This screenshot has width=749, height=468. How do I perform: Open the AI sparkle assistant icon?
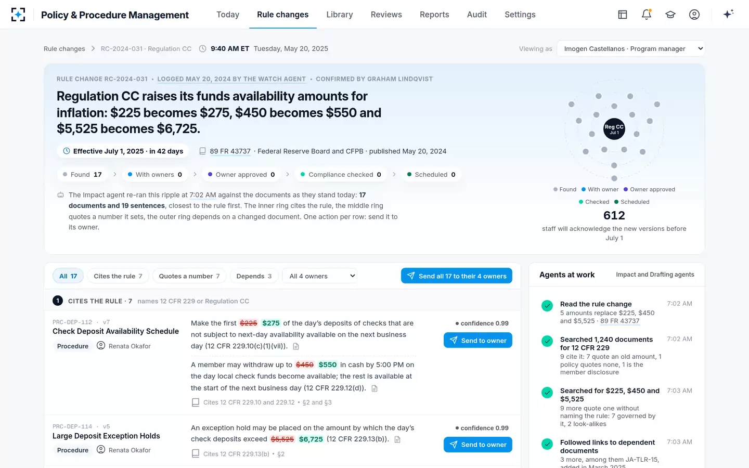728,14
